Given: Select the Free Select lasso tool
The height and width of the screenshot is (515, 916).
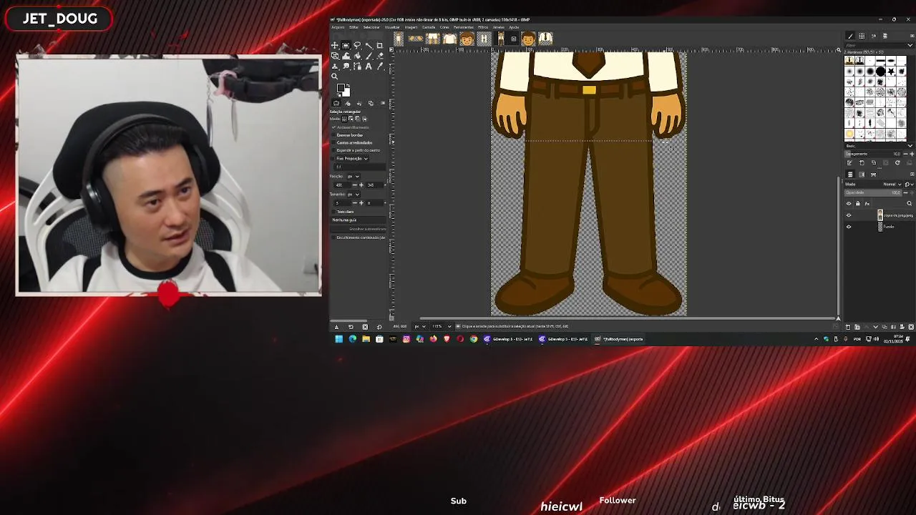Looking at the screenshot, I should [357, 46].
